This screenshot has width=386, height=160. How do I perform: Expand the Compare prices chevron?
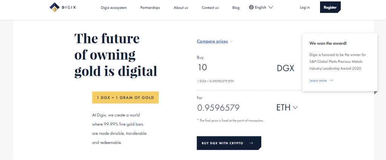[x=231, y=42]
